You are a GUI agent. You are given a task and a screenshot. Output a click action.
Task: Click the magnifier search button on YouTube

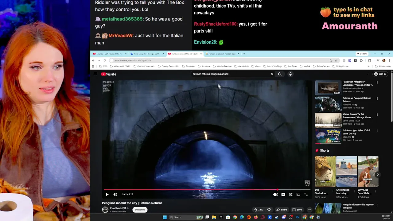(x=280, y=74)
